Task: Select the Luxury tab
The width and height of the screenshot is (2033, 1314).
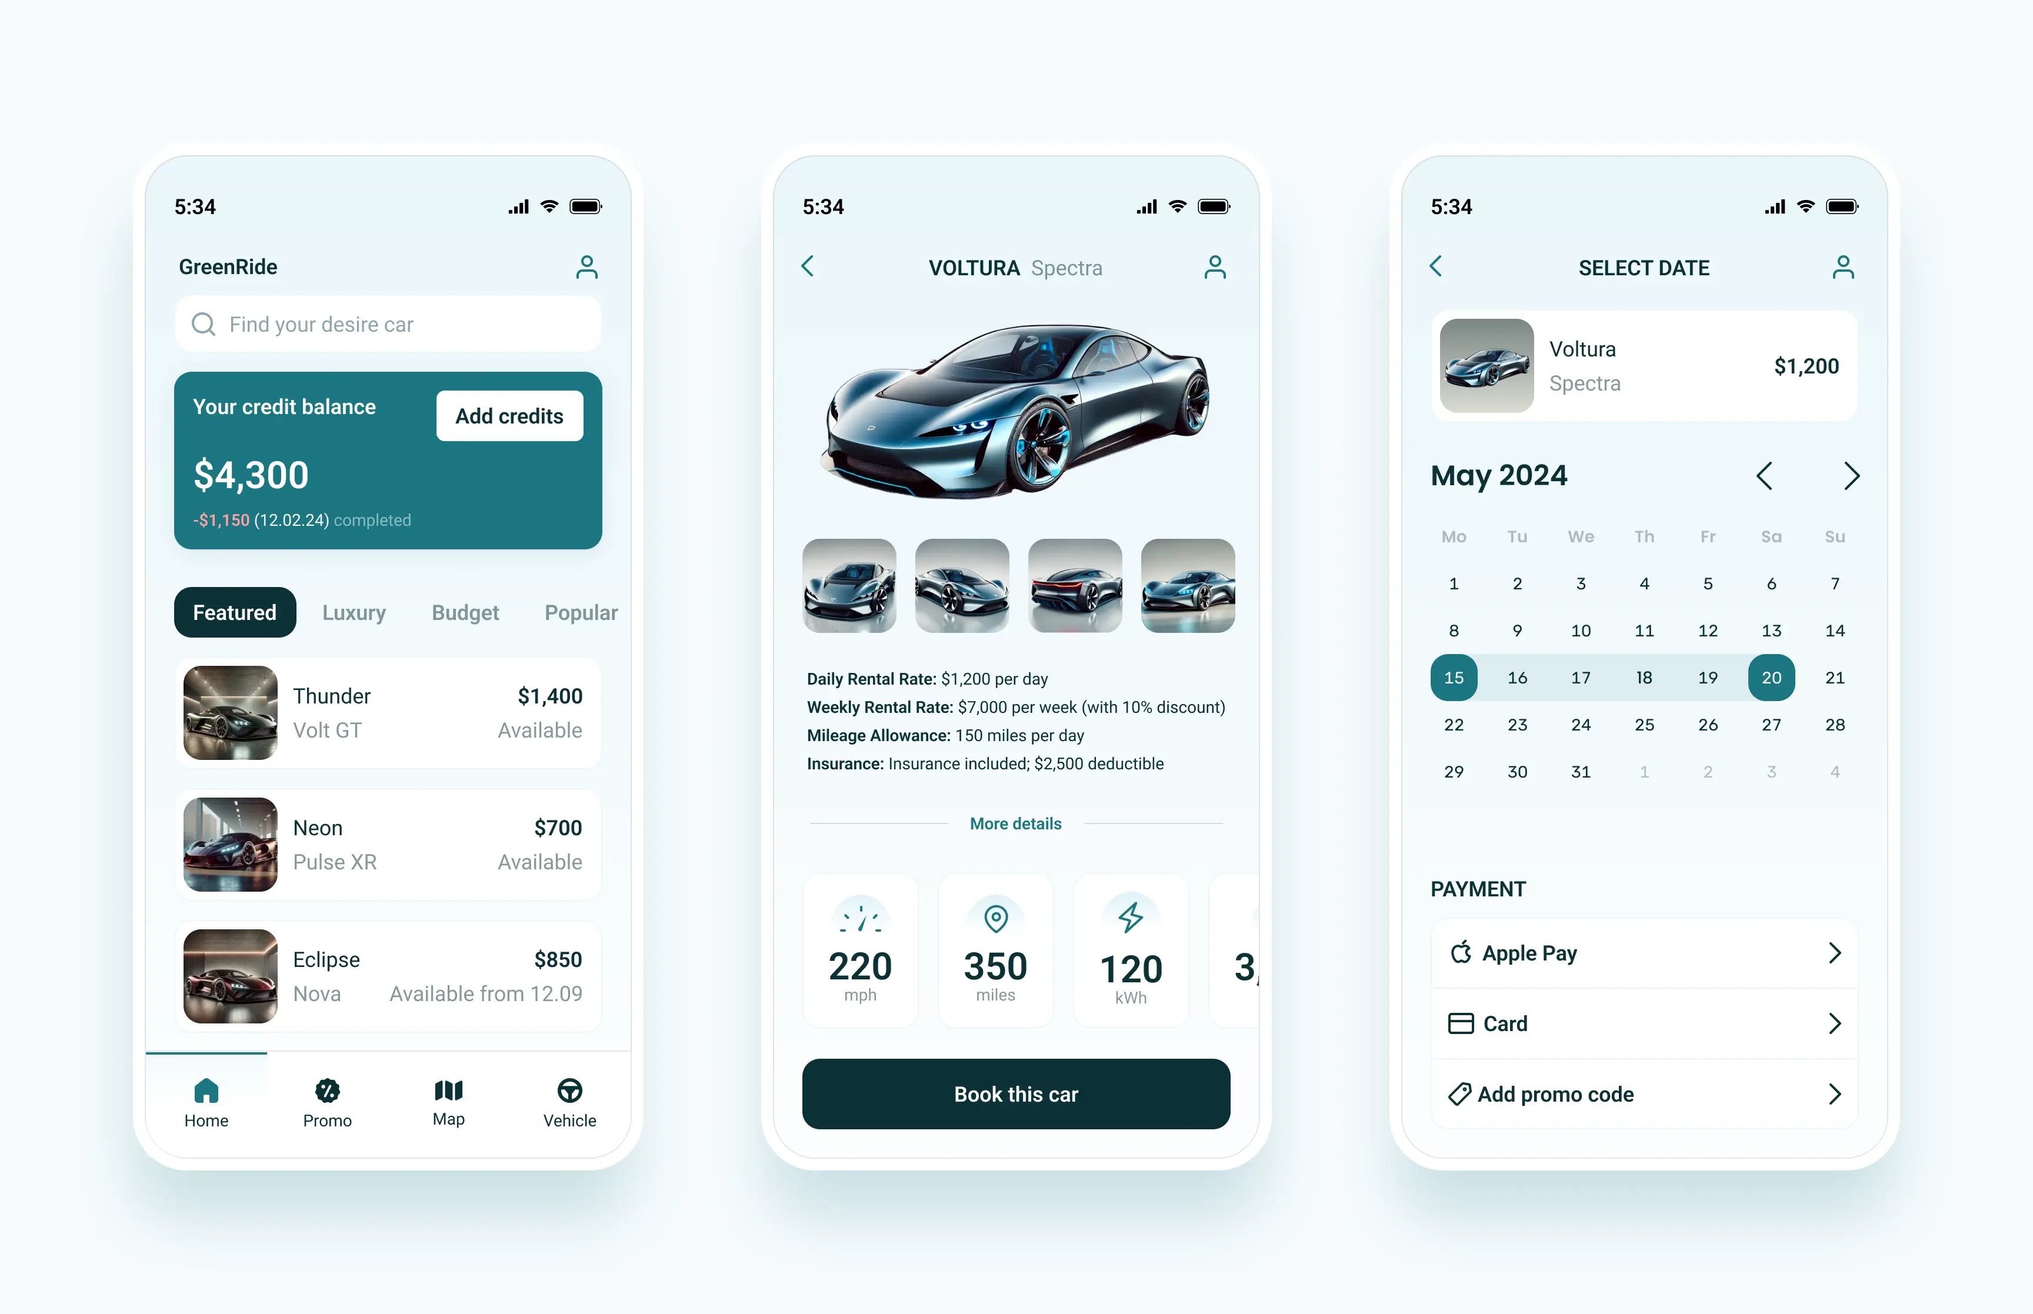Action: [x=354, y=611]
